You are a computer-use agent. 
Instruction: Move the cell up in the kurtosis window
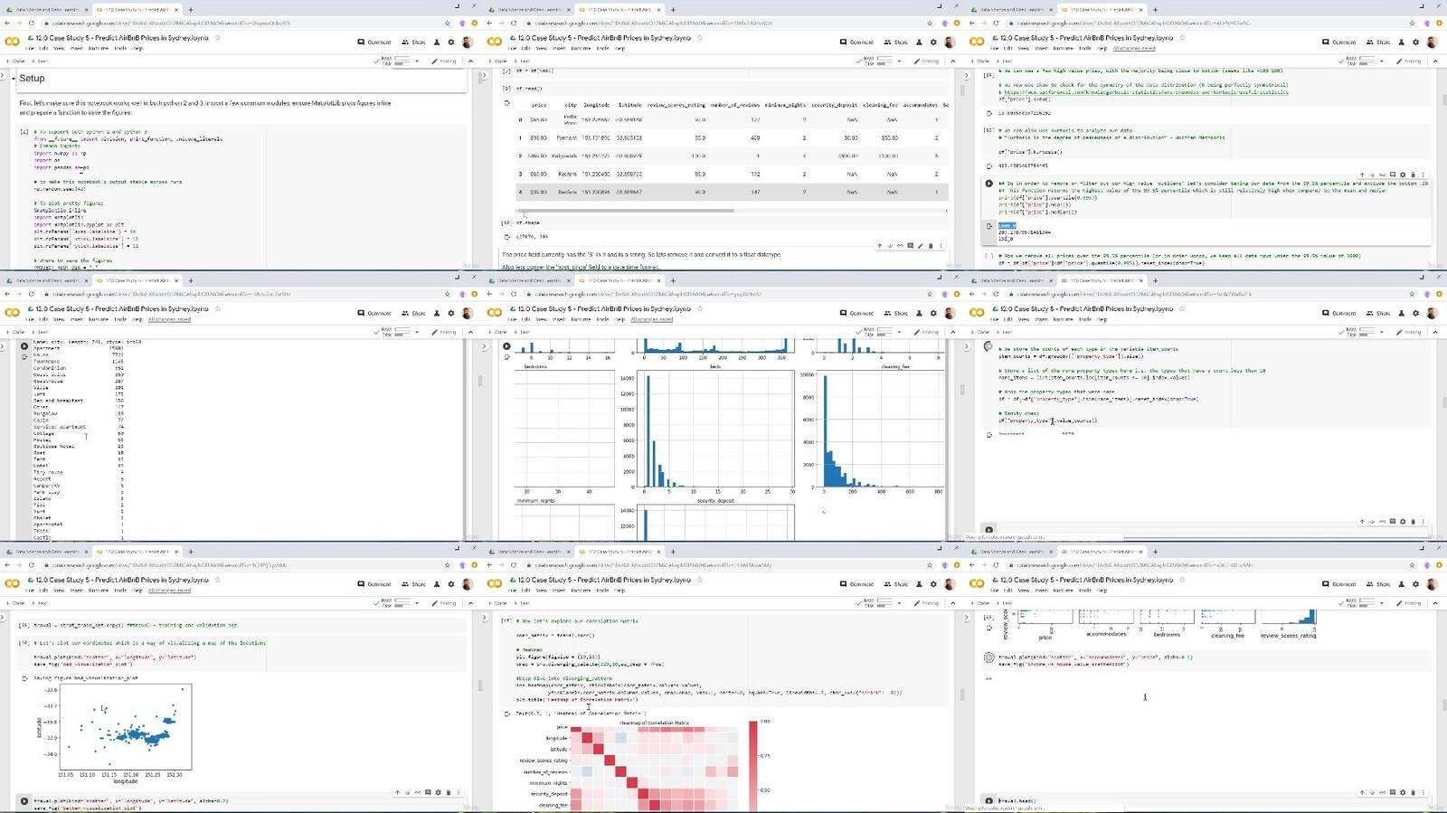1362,175
